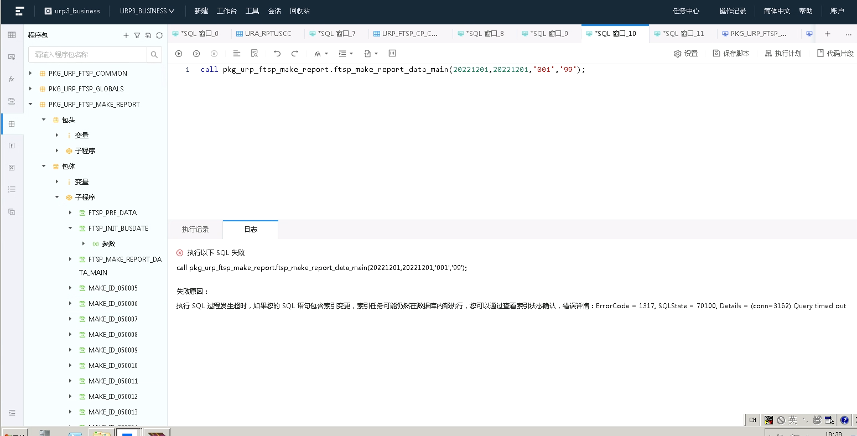Click the format SQL icon

click(237, 54)
